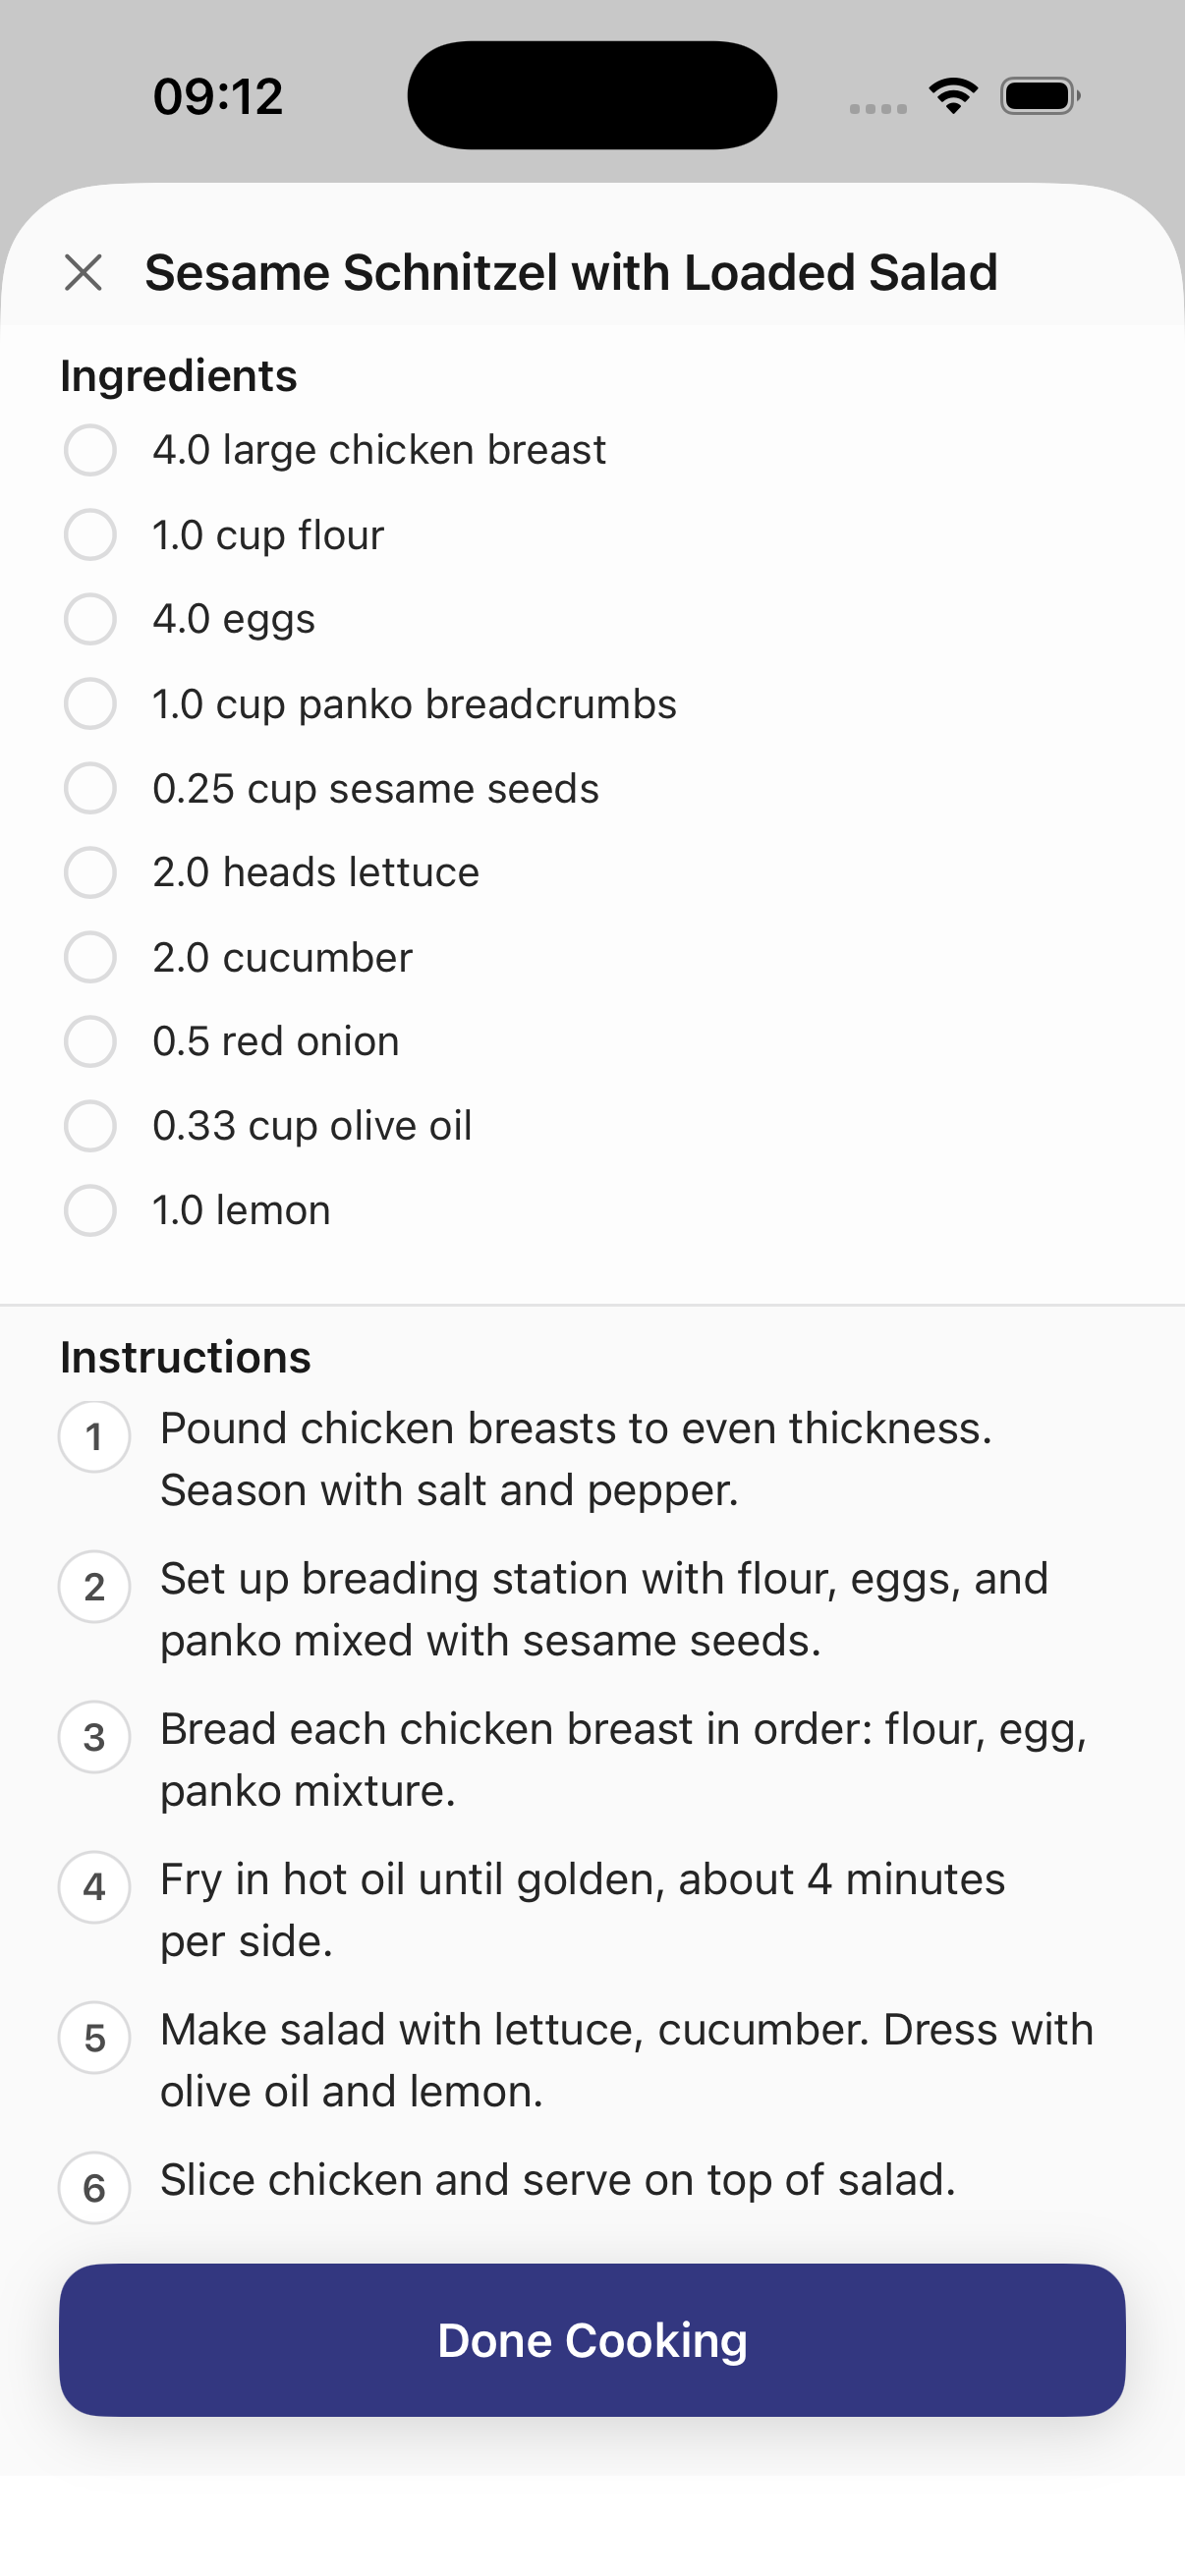Mark 2.0 cucumber as ready
The width and height of the screenshot is (1185, 2576).
tap(90, 957)
